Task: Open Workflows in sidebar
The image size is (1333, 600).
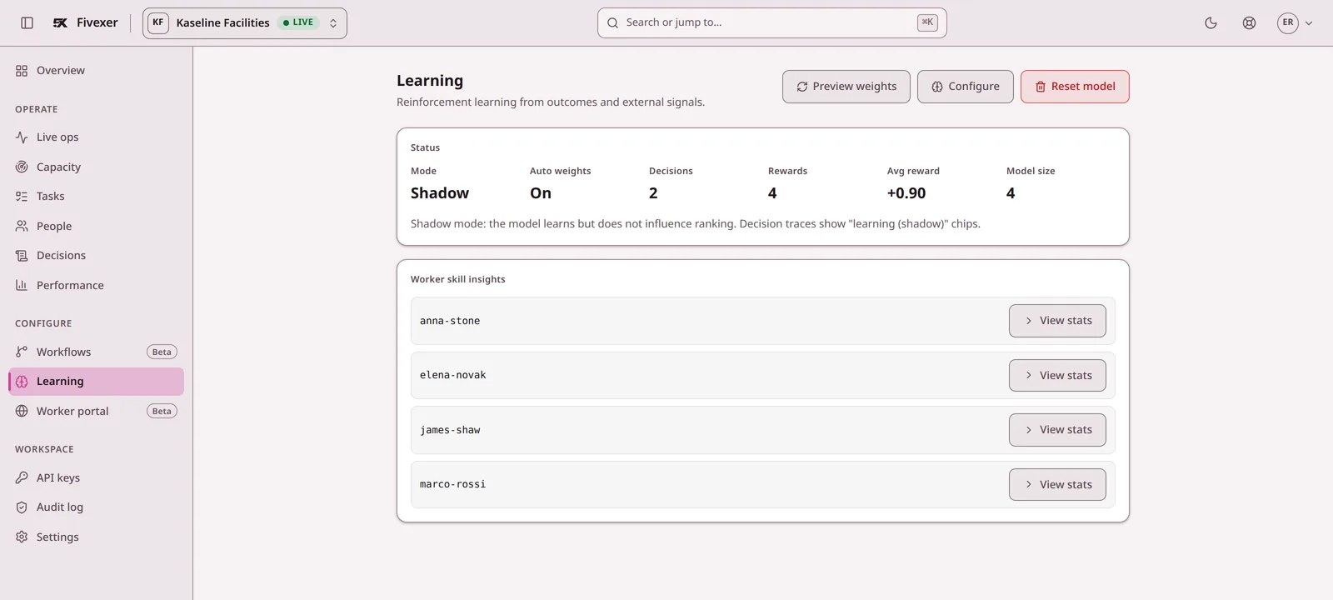Action: (x=96, y=352)
